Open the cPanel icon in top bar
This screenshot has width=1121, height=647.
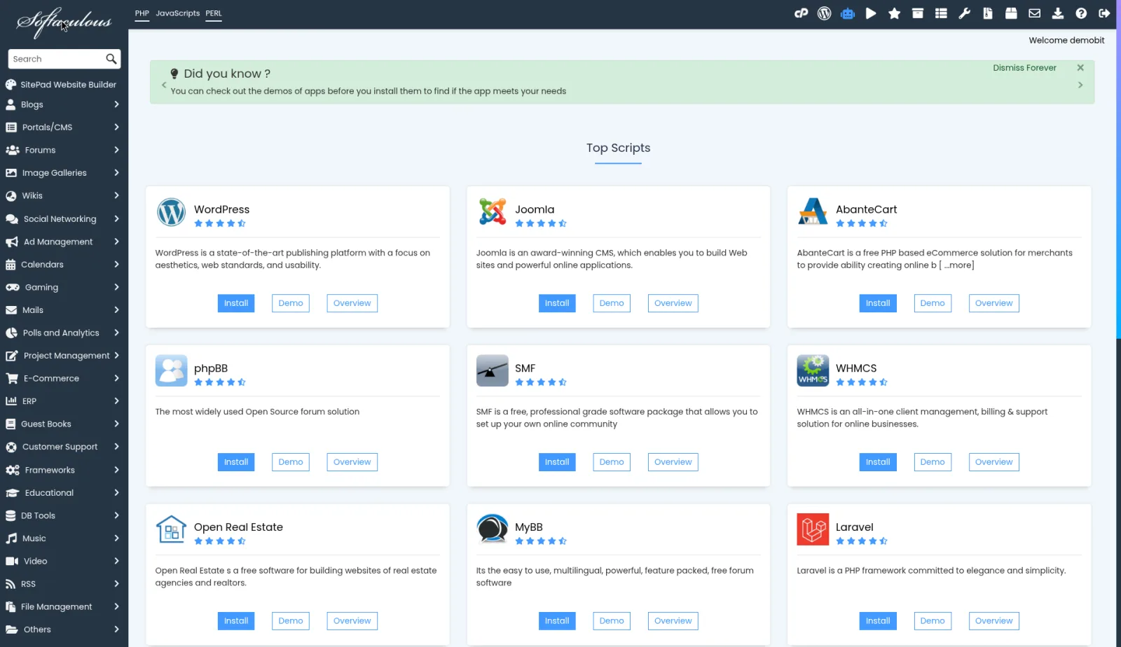tap(801, 13)
